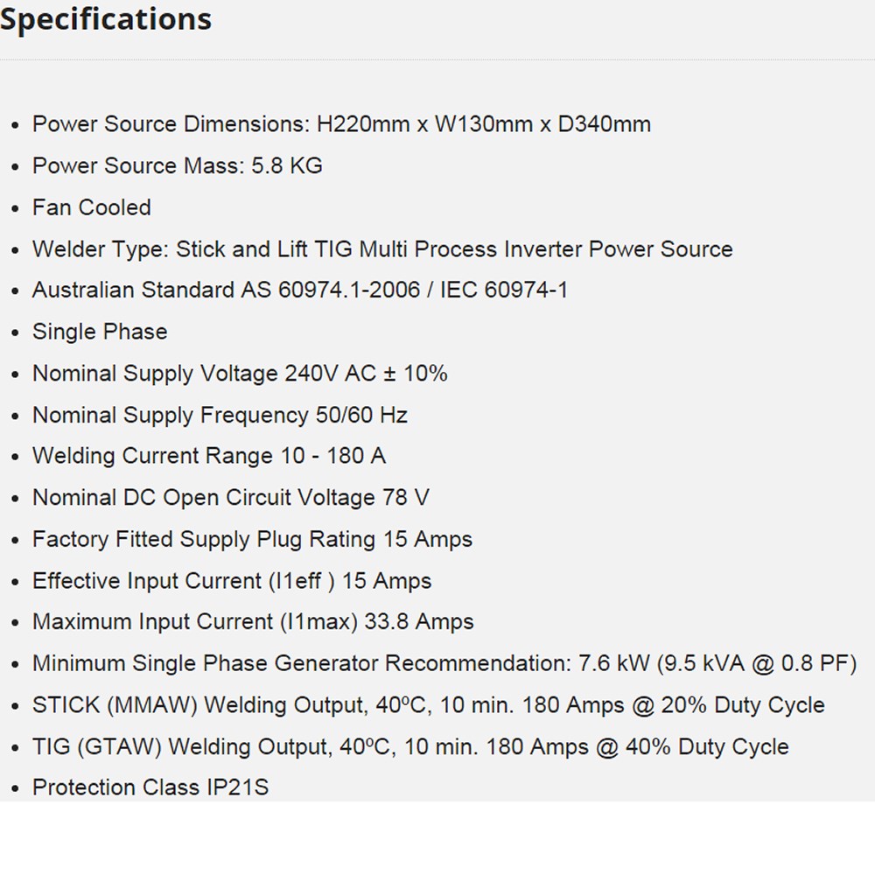Click the Minimum Single Phase Generator Recommendation line
Screen dimensions: 875x875
pyautogui.click(x=444, y=663)
